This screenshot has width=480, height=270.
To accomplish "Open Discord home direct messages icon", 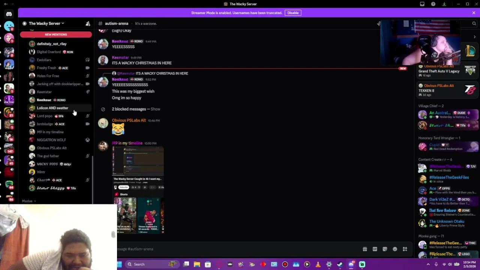I will pyautogui.click(x=9, y=14).
